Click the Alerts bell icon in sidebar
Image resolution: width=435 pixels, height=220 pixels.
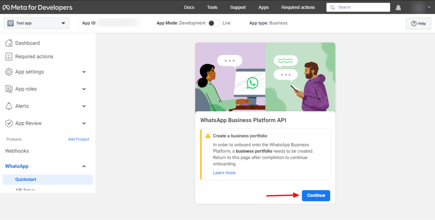8,106
